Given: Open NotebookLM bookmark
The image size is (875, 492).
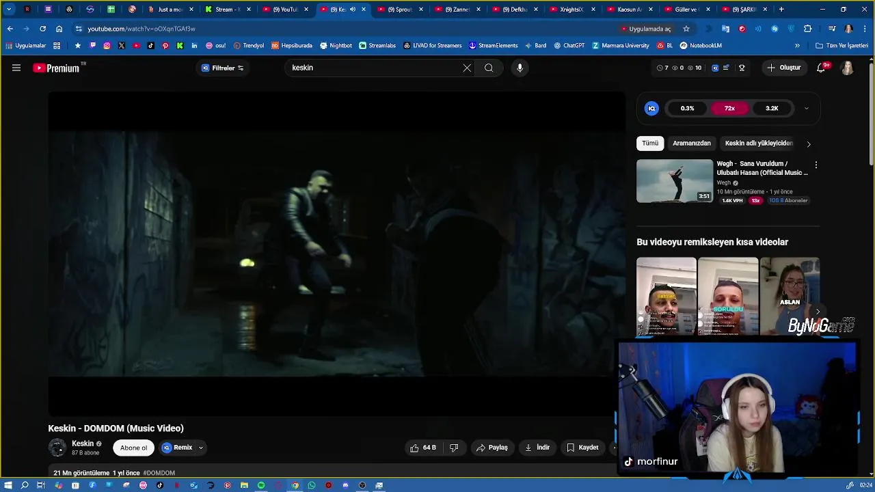Looking at the screenshot, I should point(701,46).
